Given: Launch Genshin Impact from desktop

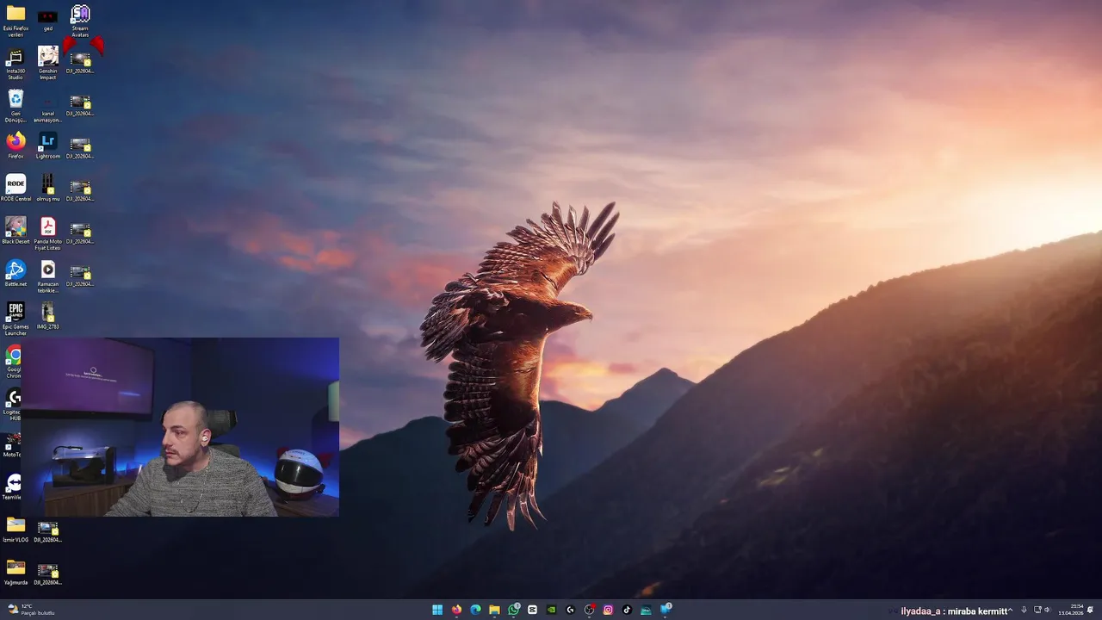Looking at the screenshot, I should point(47,64).
